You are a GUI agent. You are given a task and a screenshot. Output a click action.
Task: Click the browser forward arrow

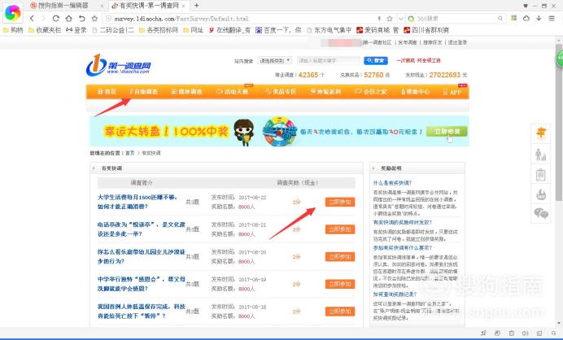[x=43, y=19]
